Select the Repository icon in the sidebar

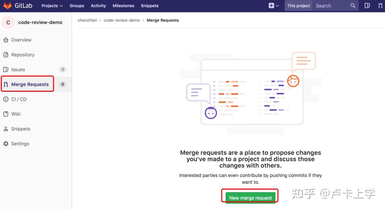(7, 55)
